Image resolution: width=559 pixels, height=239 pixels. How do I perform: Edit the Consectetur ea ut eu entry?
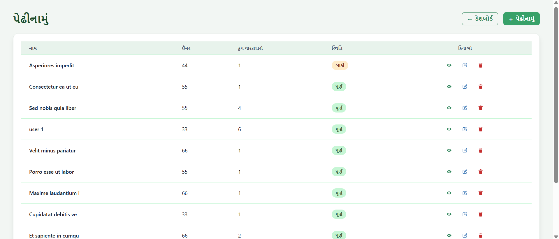tap(465, 87)
